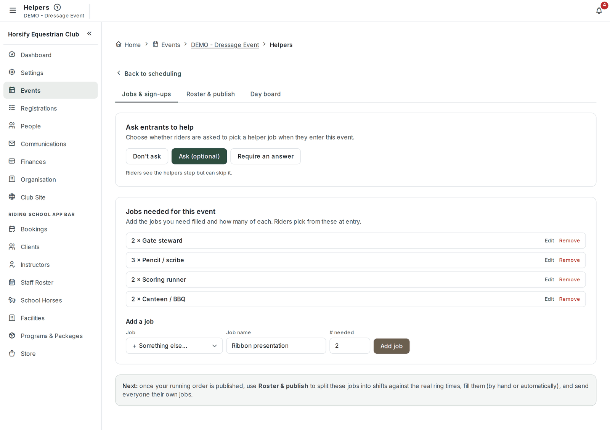Image resolution: width=610 pixels, height=430 pixels.
Task: Click the Settings gear icon in sidebar
Action: click(12, 72)
